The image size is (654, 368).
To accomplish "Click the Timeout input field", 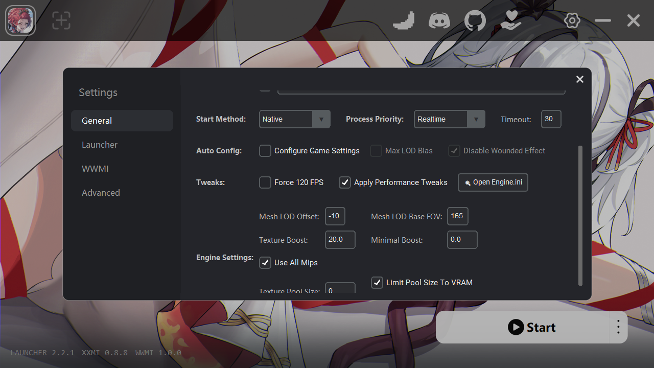I will (551, 119).
